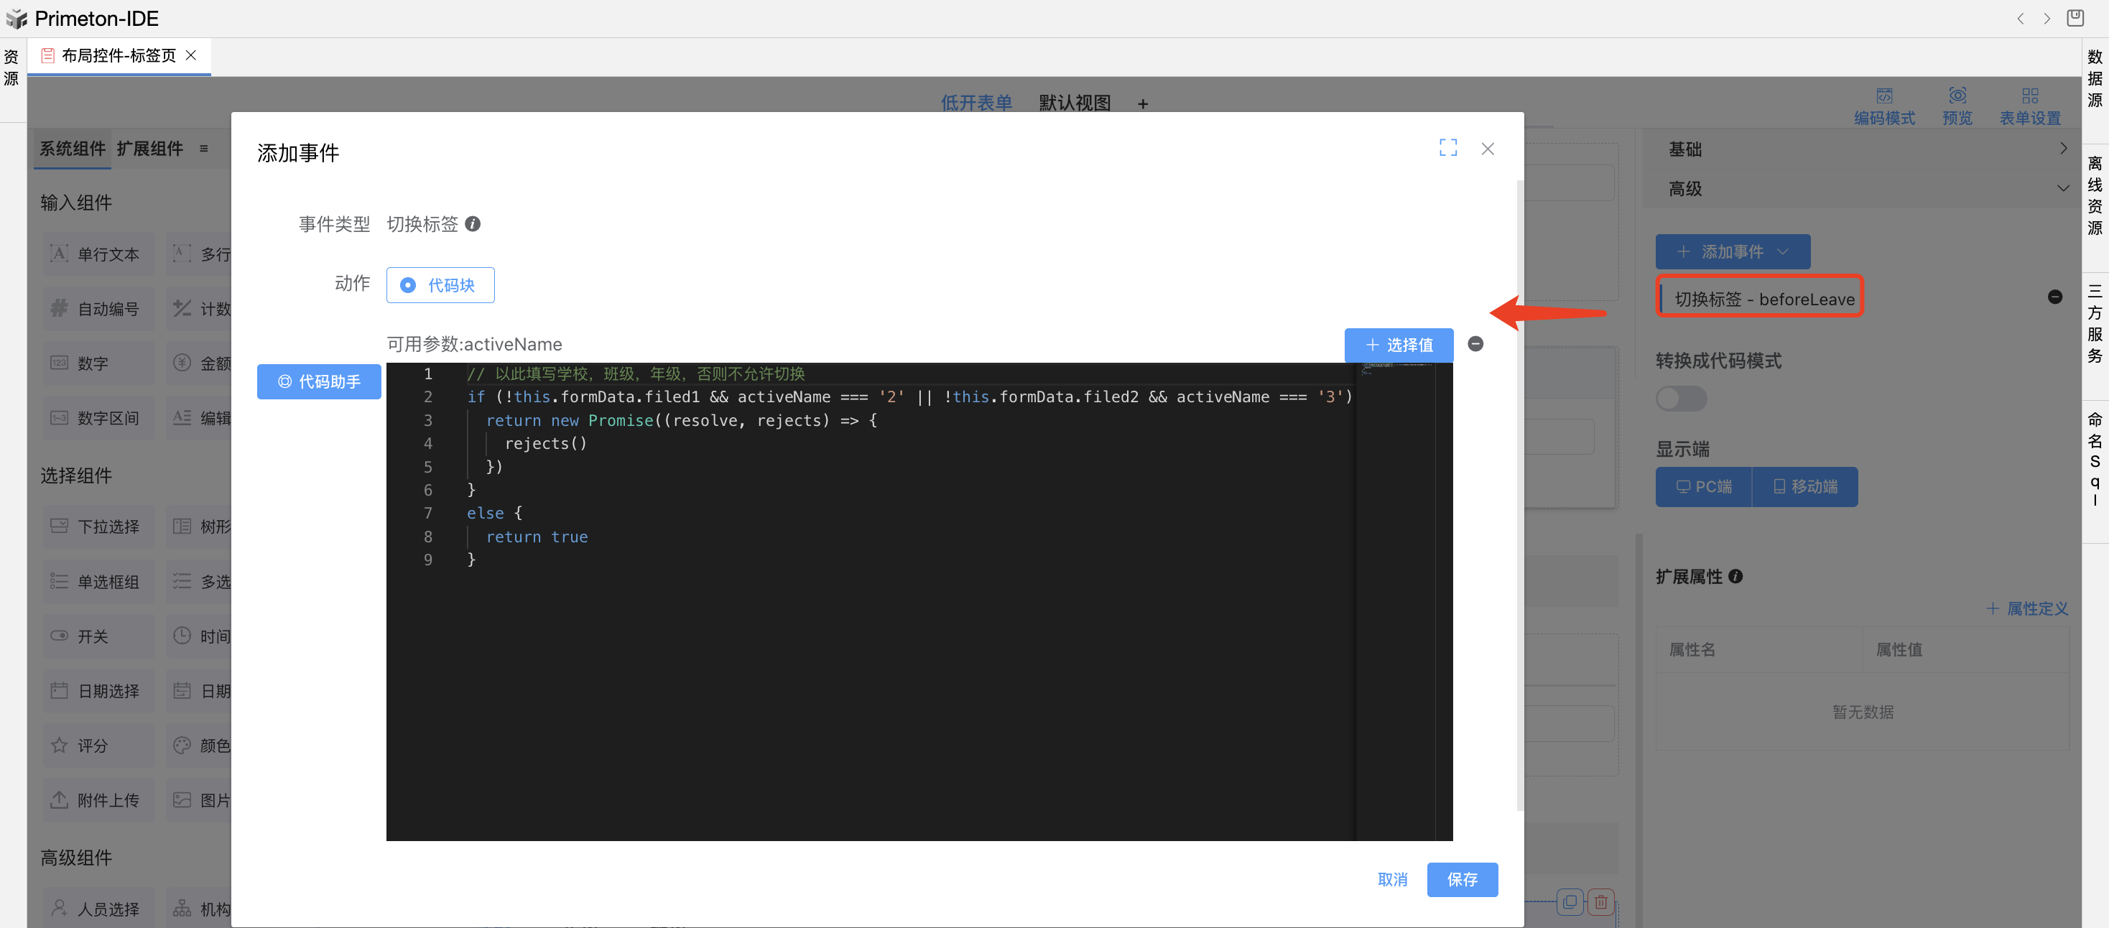Click the 预览 preview icon
The width and height of the screenshot is (2109, 928).
(1957, 96)
